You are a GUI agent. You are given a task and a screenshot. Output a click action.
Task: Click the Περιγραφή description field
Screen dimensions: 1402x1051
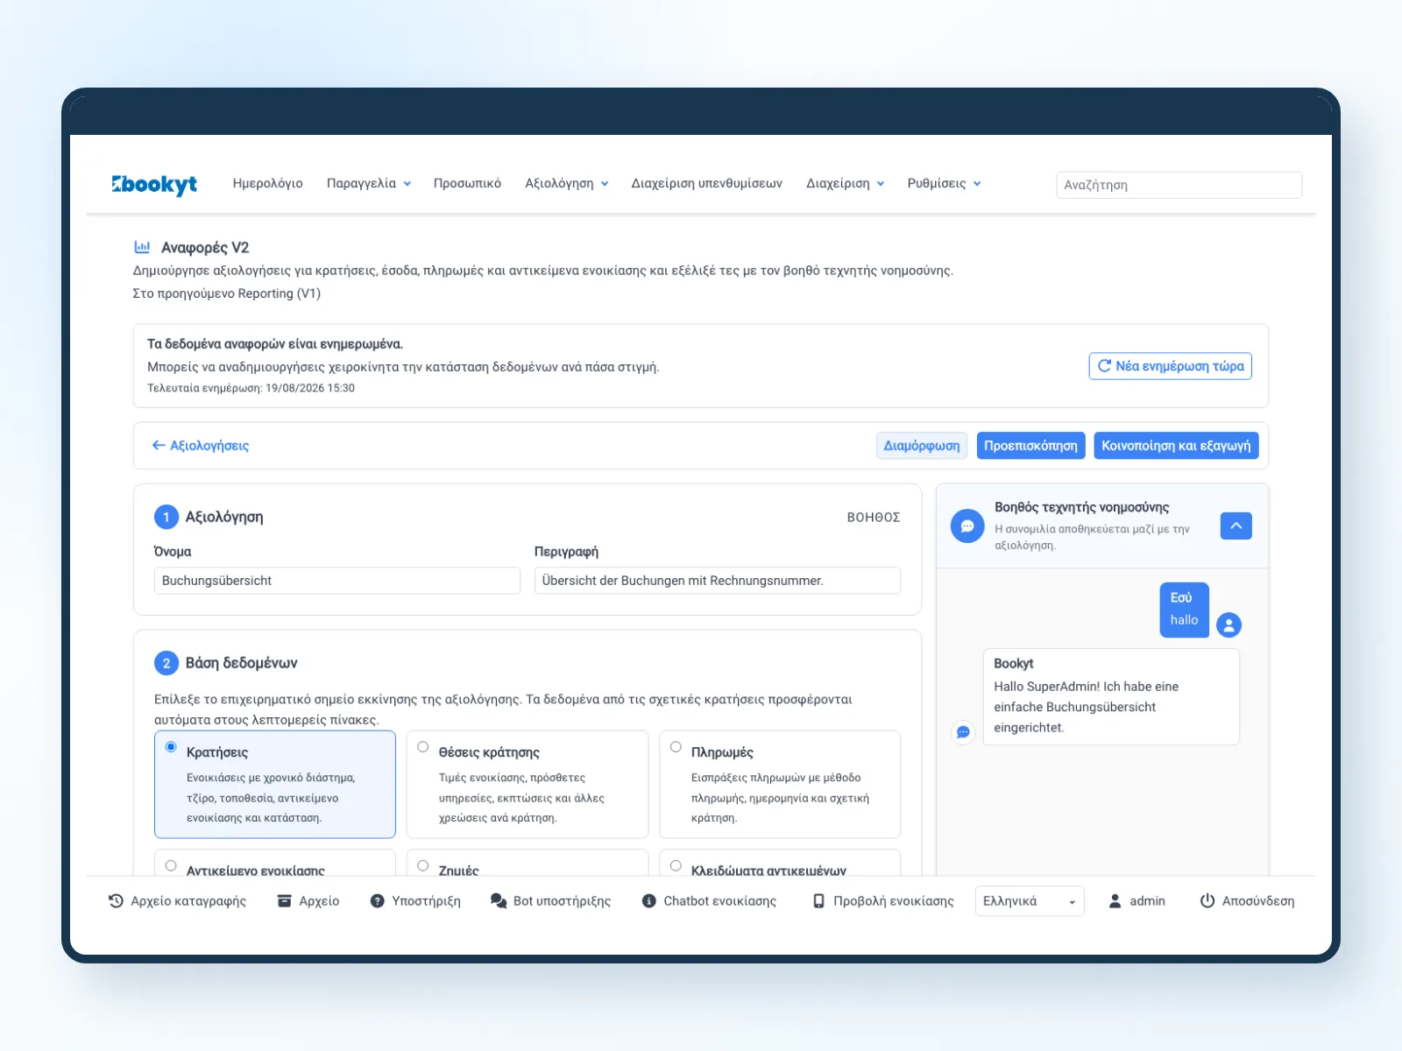[x=718, y=581]
